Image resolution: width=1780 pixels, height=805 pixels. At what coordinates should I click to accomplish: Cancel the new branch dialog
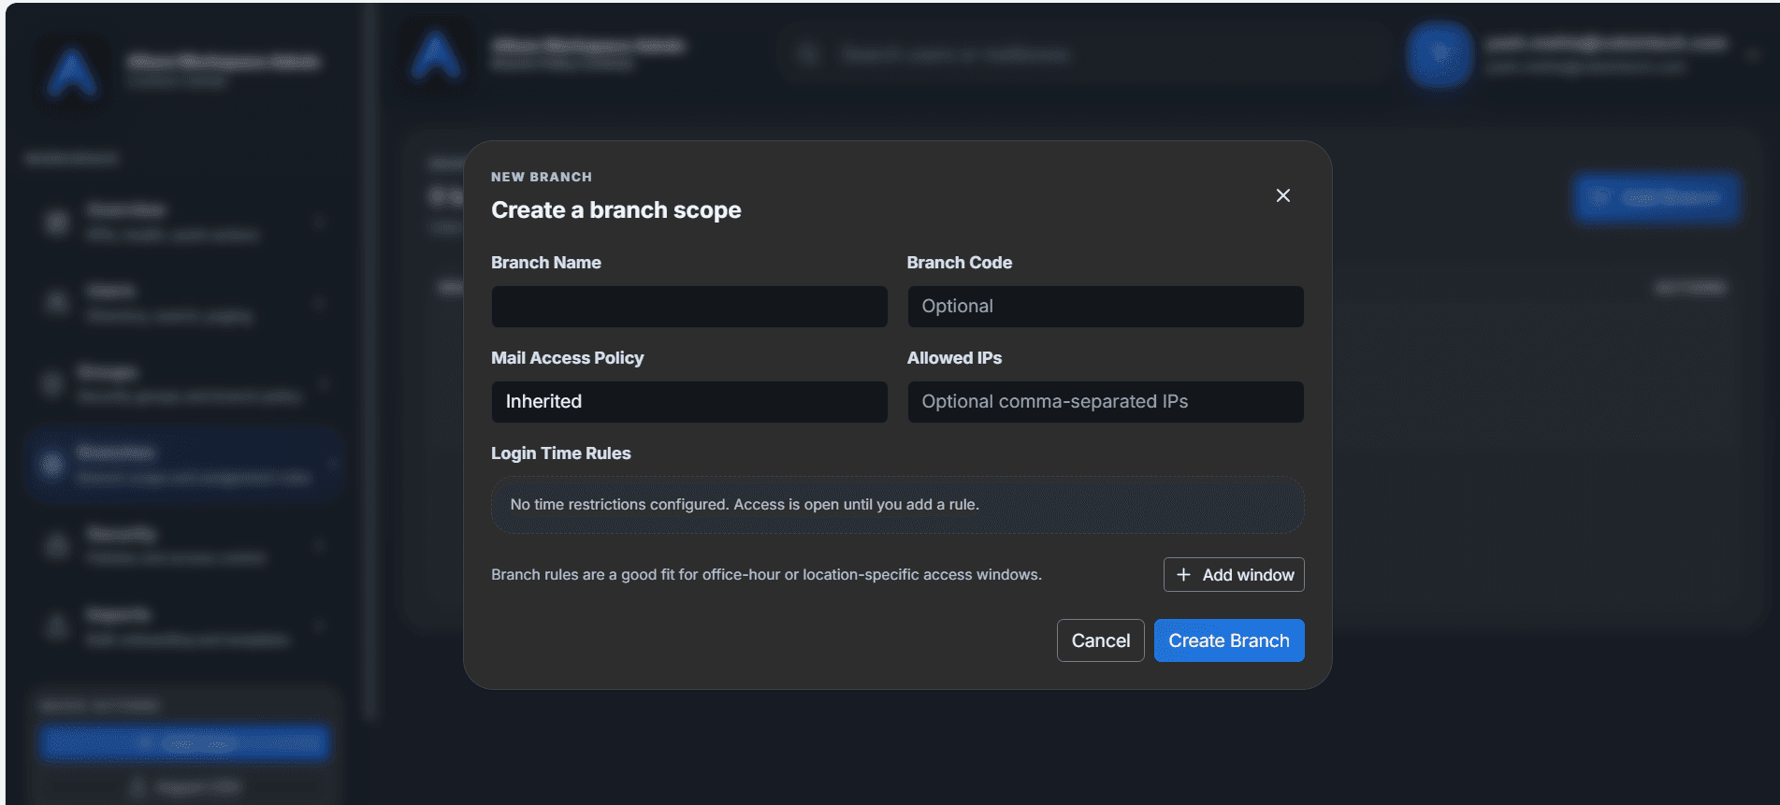[1101, 640]
